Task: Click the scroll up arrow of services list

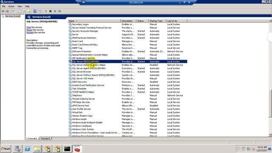Action: coord(270,21)
